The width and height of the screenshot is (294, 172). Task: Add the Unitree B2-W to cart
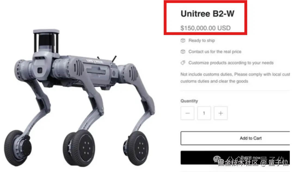click(x=235, y=138)
